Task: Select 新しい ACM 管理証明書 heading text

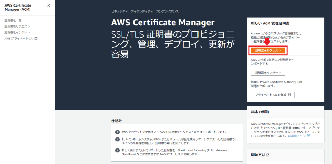Action: [270, 23]
